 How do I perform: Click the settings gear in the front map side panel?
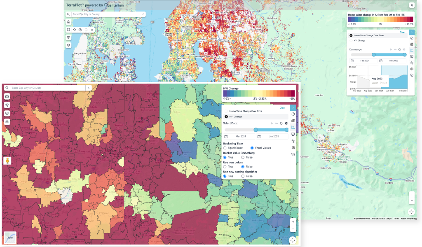pyautogui.click(x=293, y=147)
